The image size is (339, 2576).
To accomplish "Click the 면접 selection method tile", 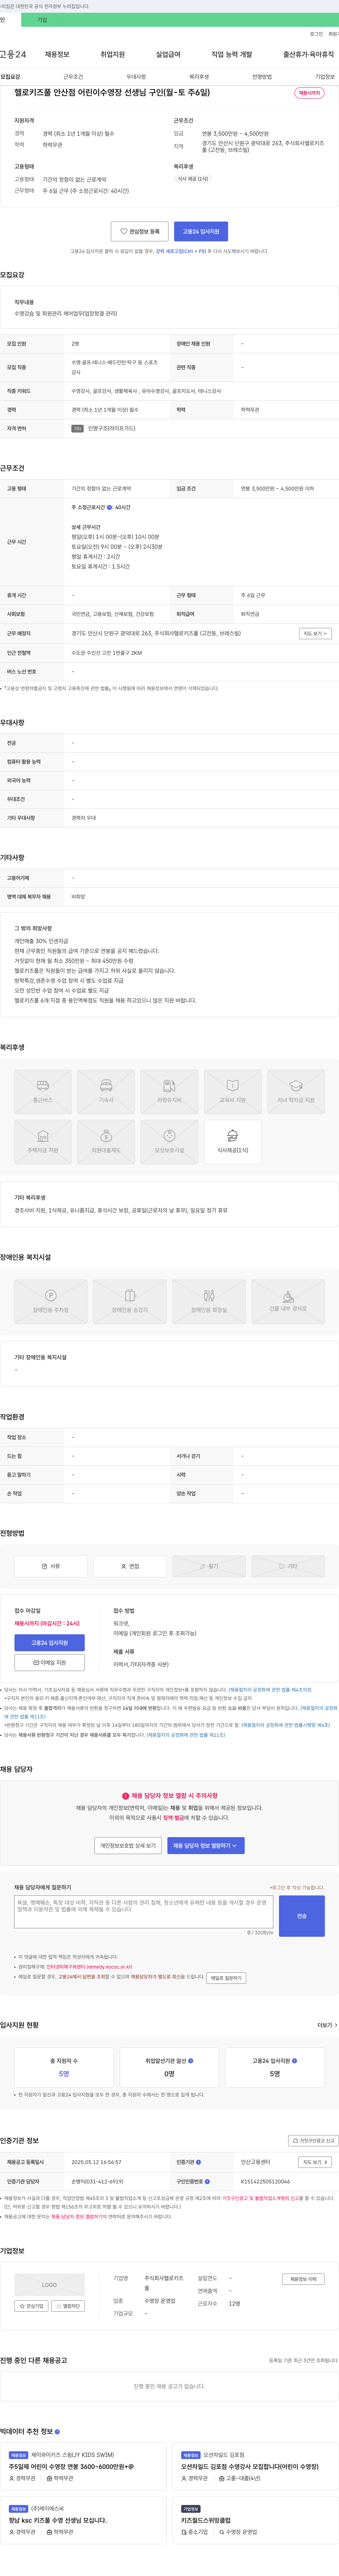I will (130, 1566).
